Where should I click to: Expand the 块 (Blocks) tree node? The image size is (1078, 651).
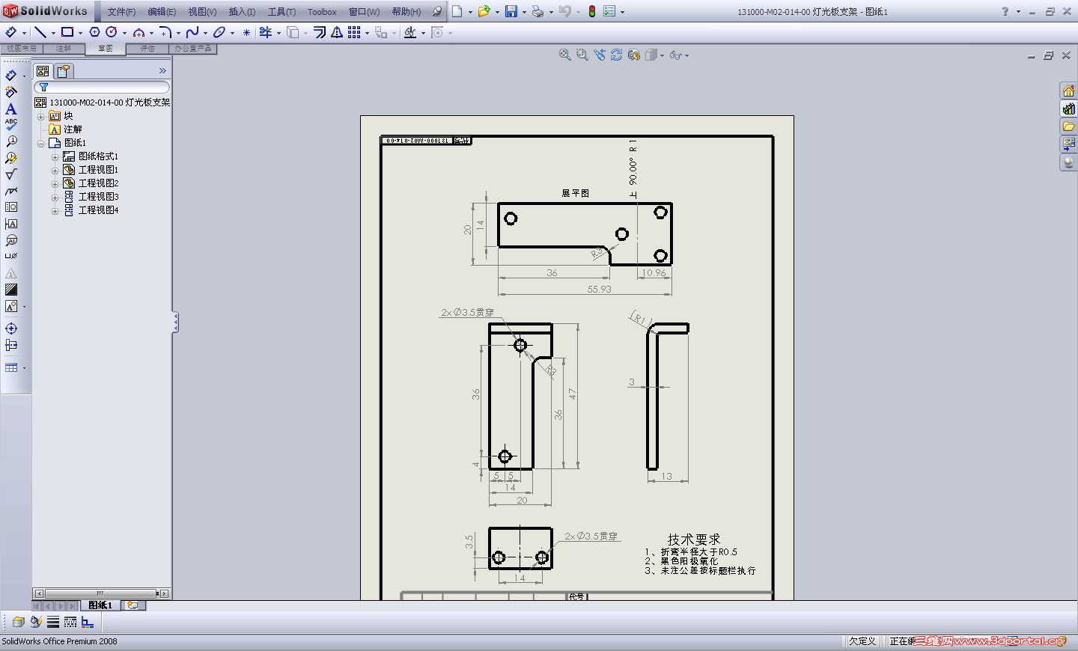[41, 117]
